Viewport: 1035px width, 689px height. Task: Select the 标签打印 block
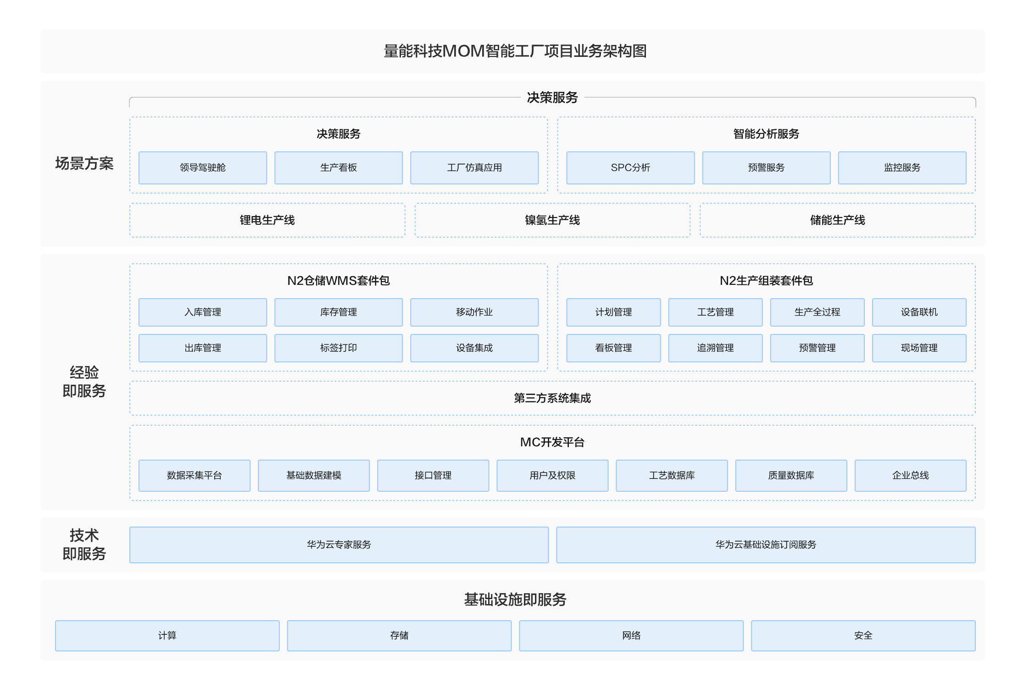338,348
